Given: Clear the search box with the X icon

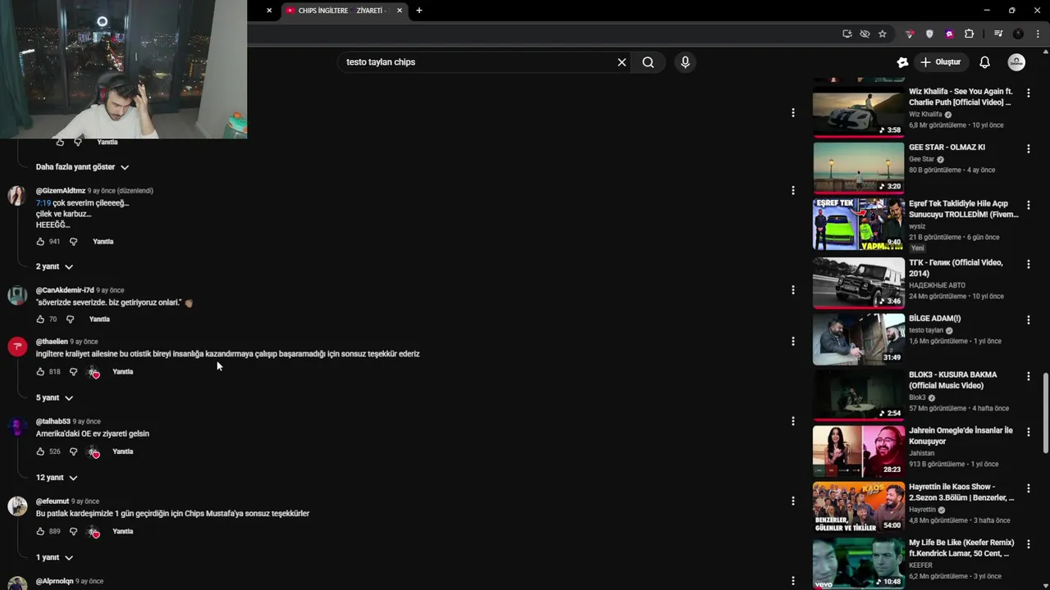Looking at the screenshot, I should [622, 62].
